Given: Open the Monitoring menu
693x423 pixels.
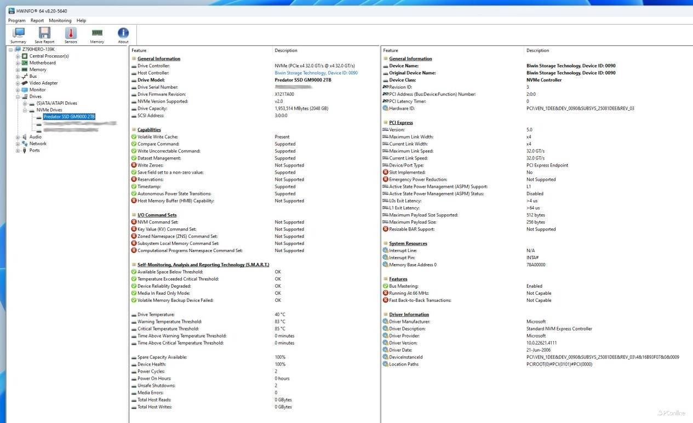Looking at the screenshot, I should (x=60, y=20).
